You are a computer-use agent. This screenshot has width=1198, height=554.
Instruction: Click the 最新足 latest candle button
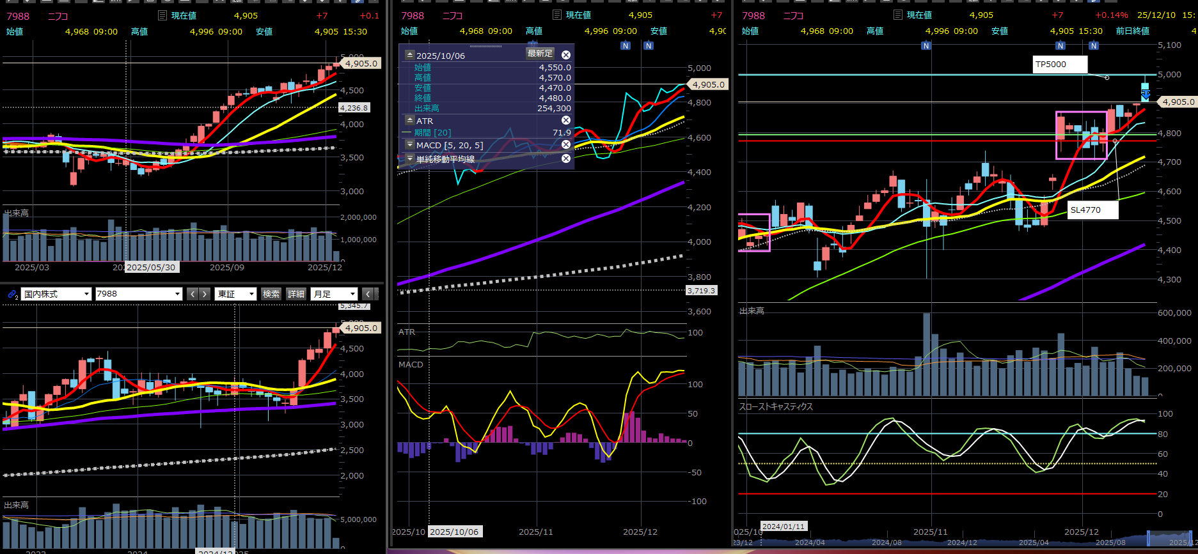pyautogui.click(x=540, y=54)
